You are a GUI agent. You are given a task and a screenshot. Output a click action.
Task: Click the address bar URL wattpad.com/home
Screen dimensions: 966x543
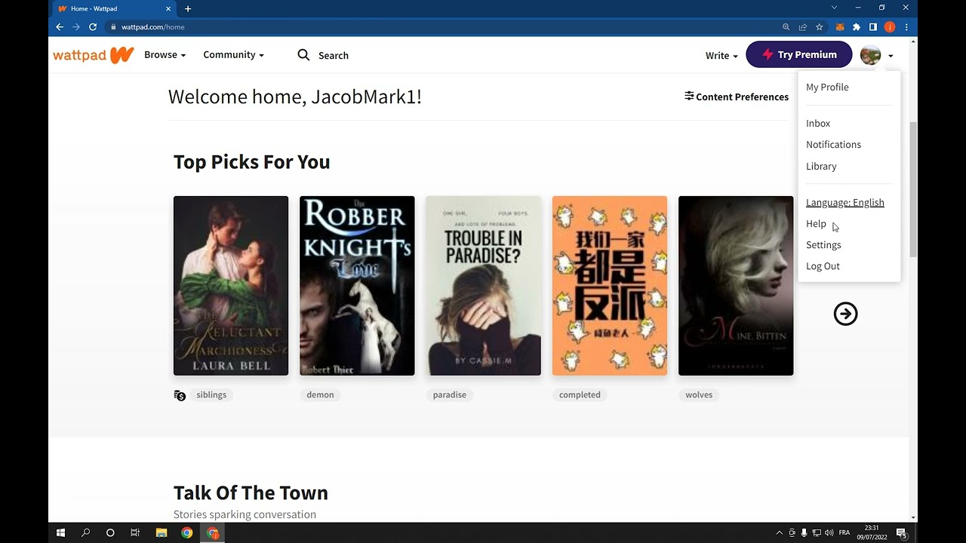pos(153,27)
